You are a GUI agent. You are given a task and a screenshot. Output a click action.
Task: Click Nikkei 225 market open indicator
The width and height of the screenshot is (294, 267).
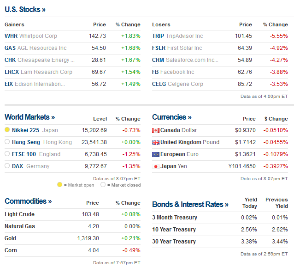coord(7,130)
